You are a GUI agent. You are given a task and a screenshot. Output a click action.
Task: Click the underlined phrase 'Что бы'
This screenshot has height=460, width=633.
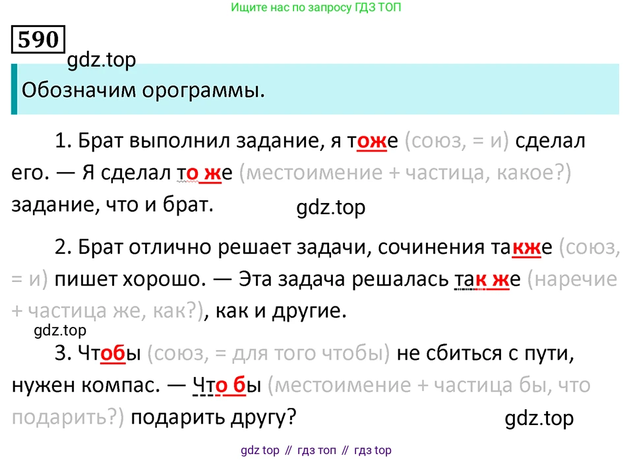pos(226,386)
